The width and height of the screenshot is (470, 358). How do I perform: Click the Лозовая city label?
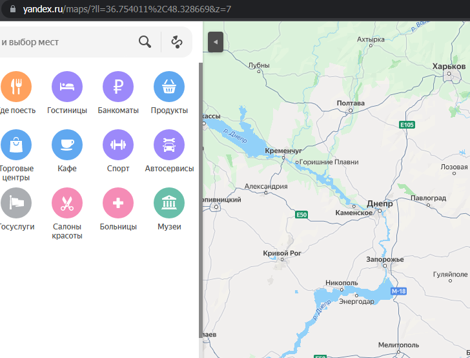454,167
